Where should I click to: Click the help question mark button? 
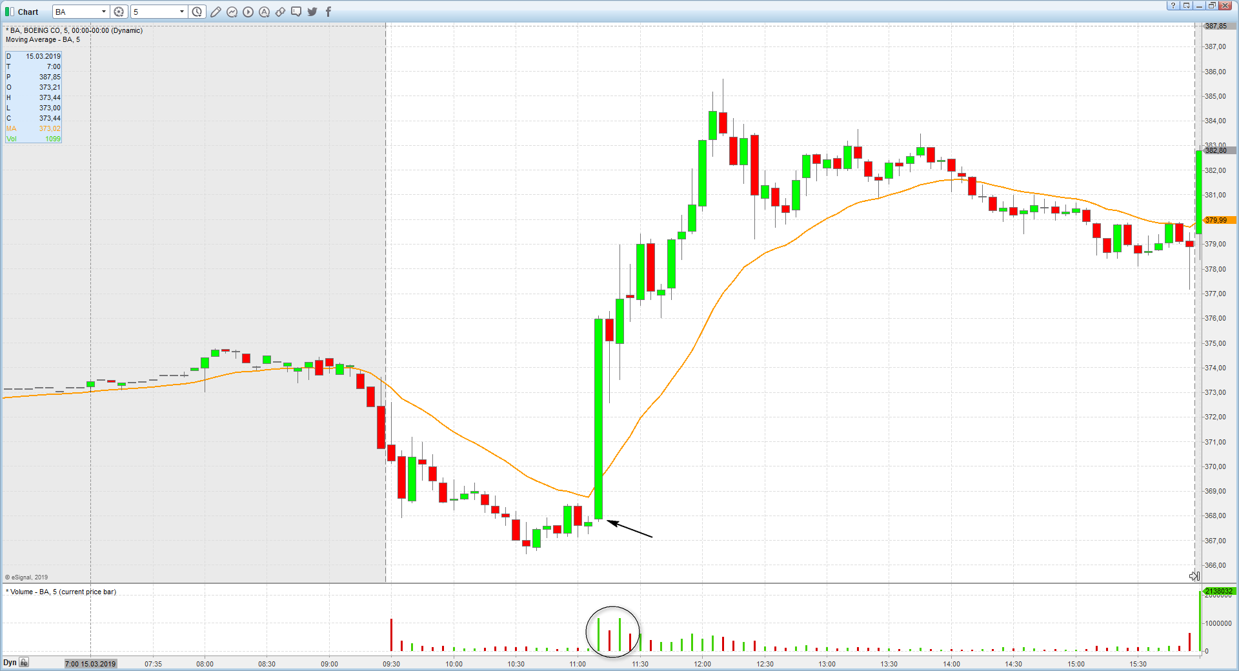click(x=1173, y=5)
